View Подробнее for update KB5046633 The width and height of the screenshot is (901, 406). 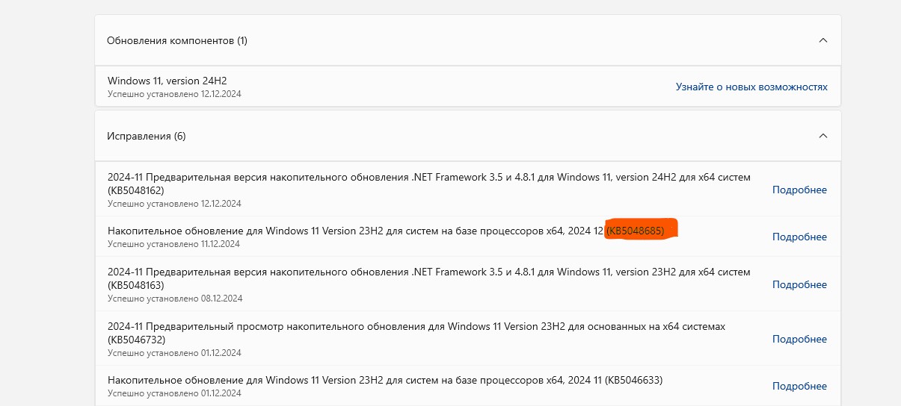(799, 386)
